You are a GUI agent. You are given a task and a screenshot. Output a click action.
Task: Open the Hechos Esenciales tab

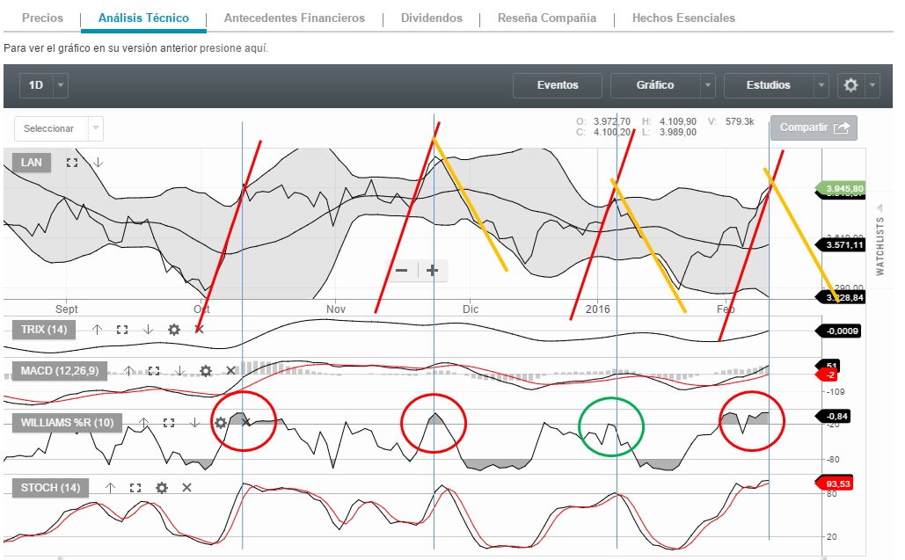click(x=683, y=18)
